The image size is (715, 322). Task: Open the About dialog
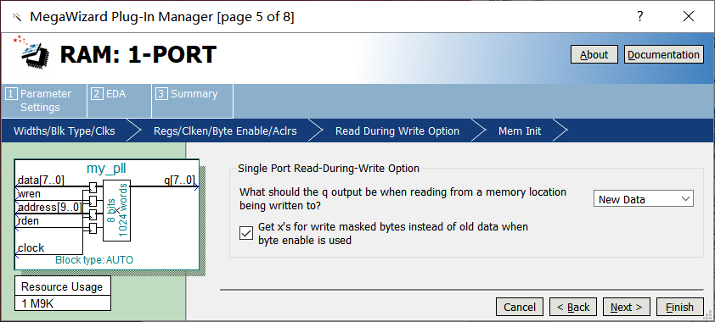[594, 54]
